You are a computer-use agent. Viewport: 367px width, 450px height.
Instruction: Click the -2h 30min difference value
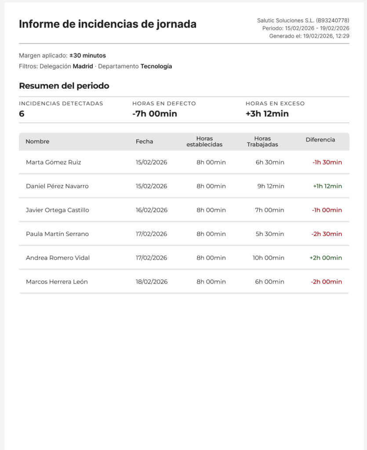[327, 234]
